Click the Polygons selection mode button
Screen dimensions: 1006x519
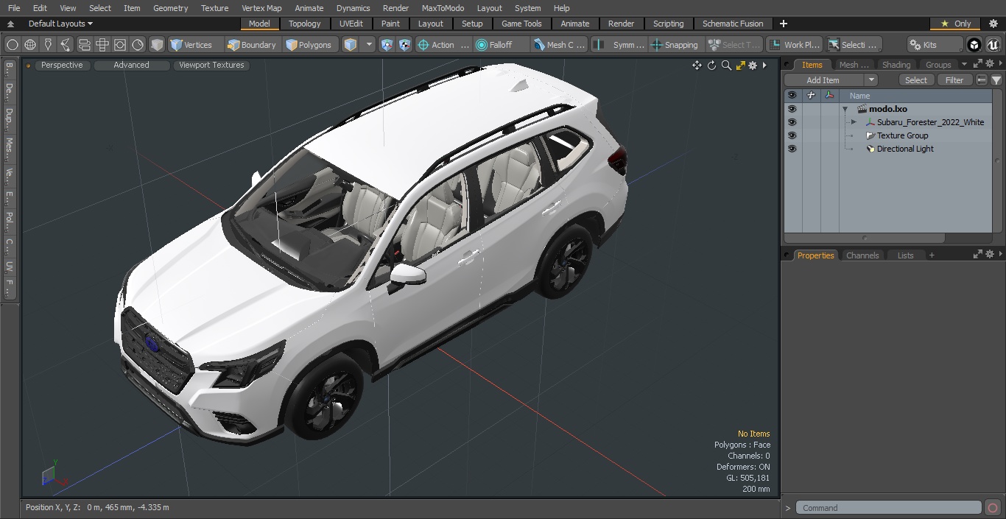click(x=309, y=45)
